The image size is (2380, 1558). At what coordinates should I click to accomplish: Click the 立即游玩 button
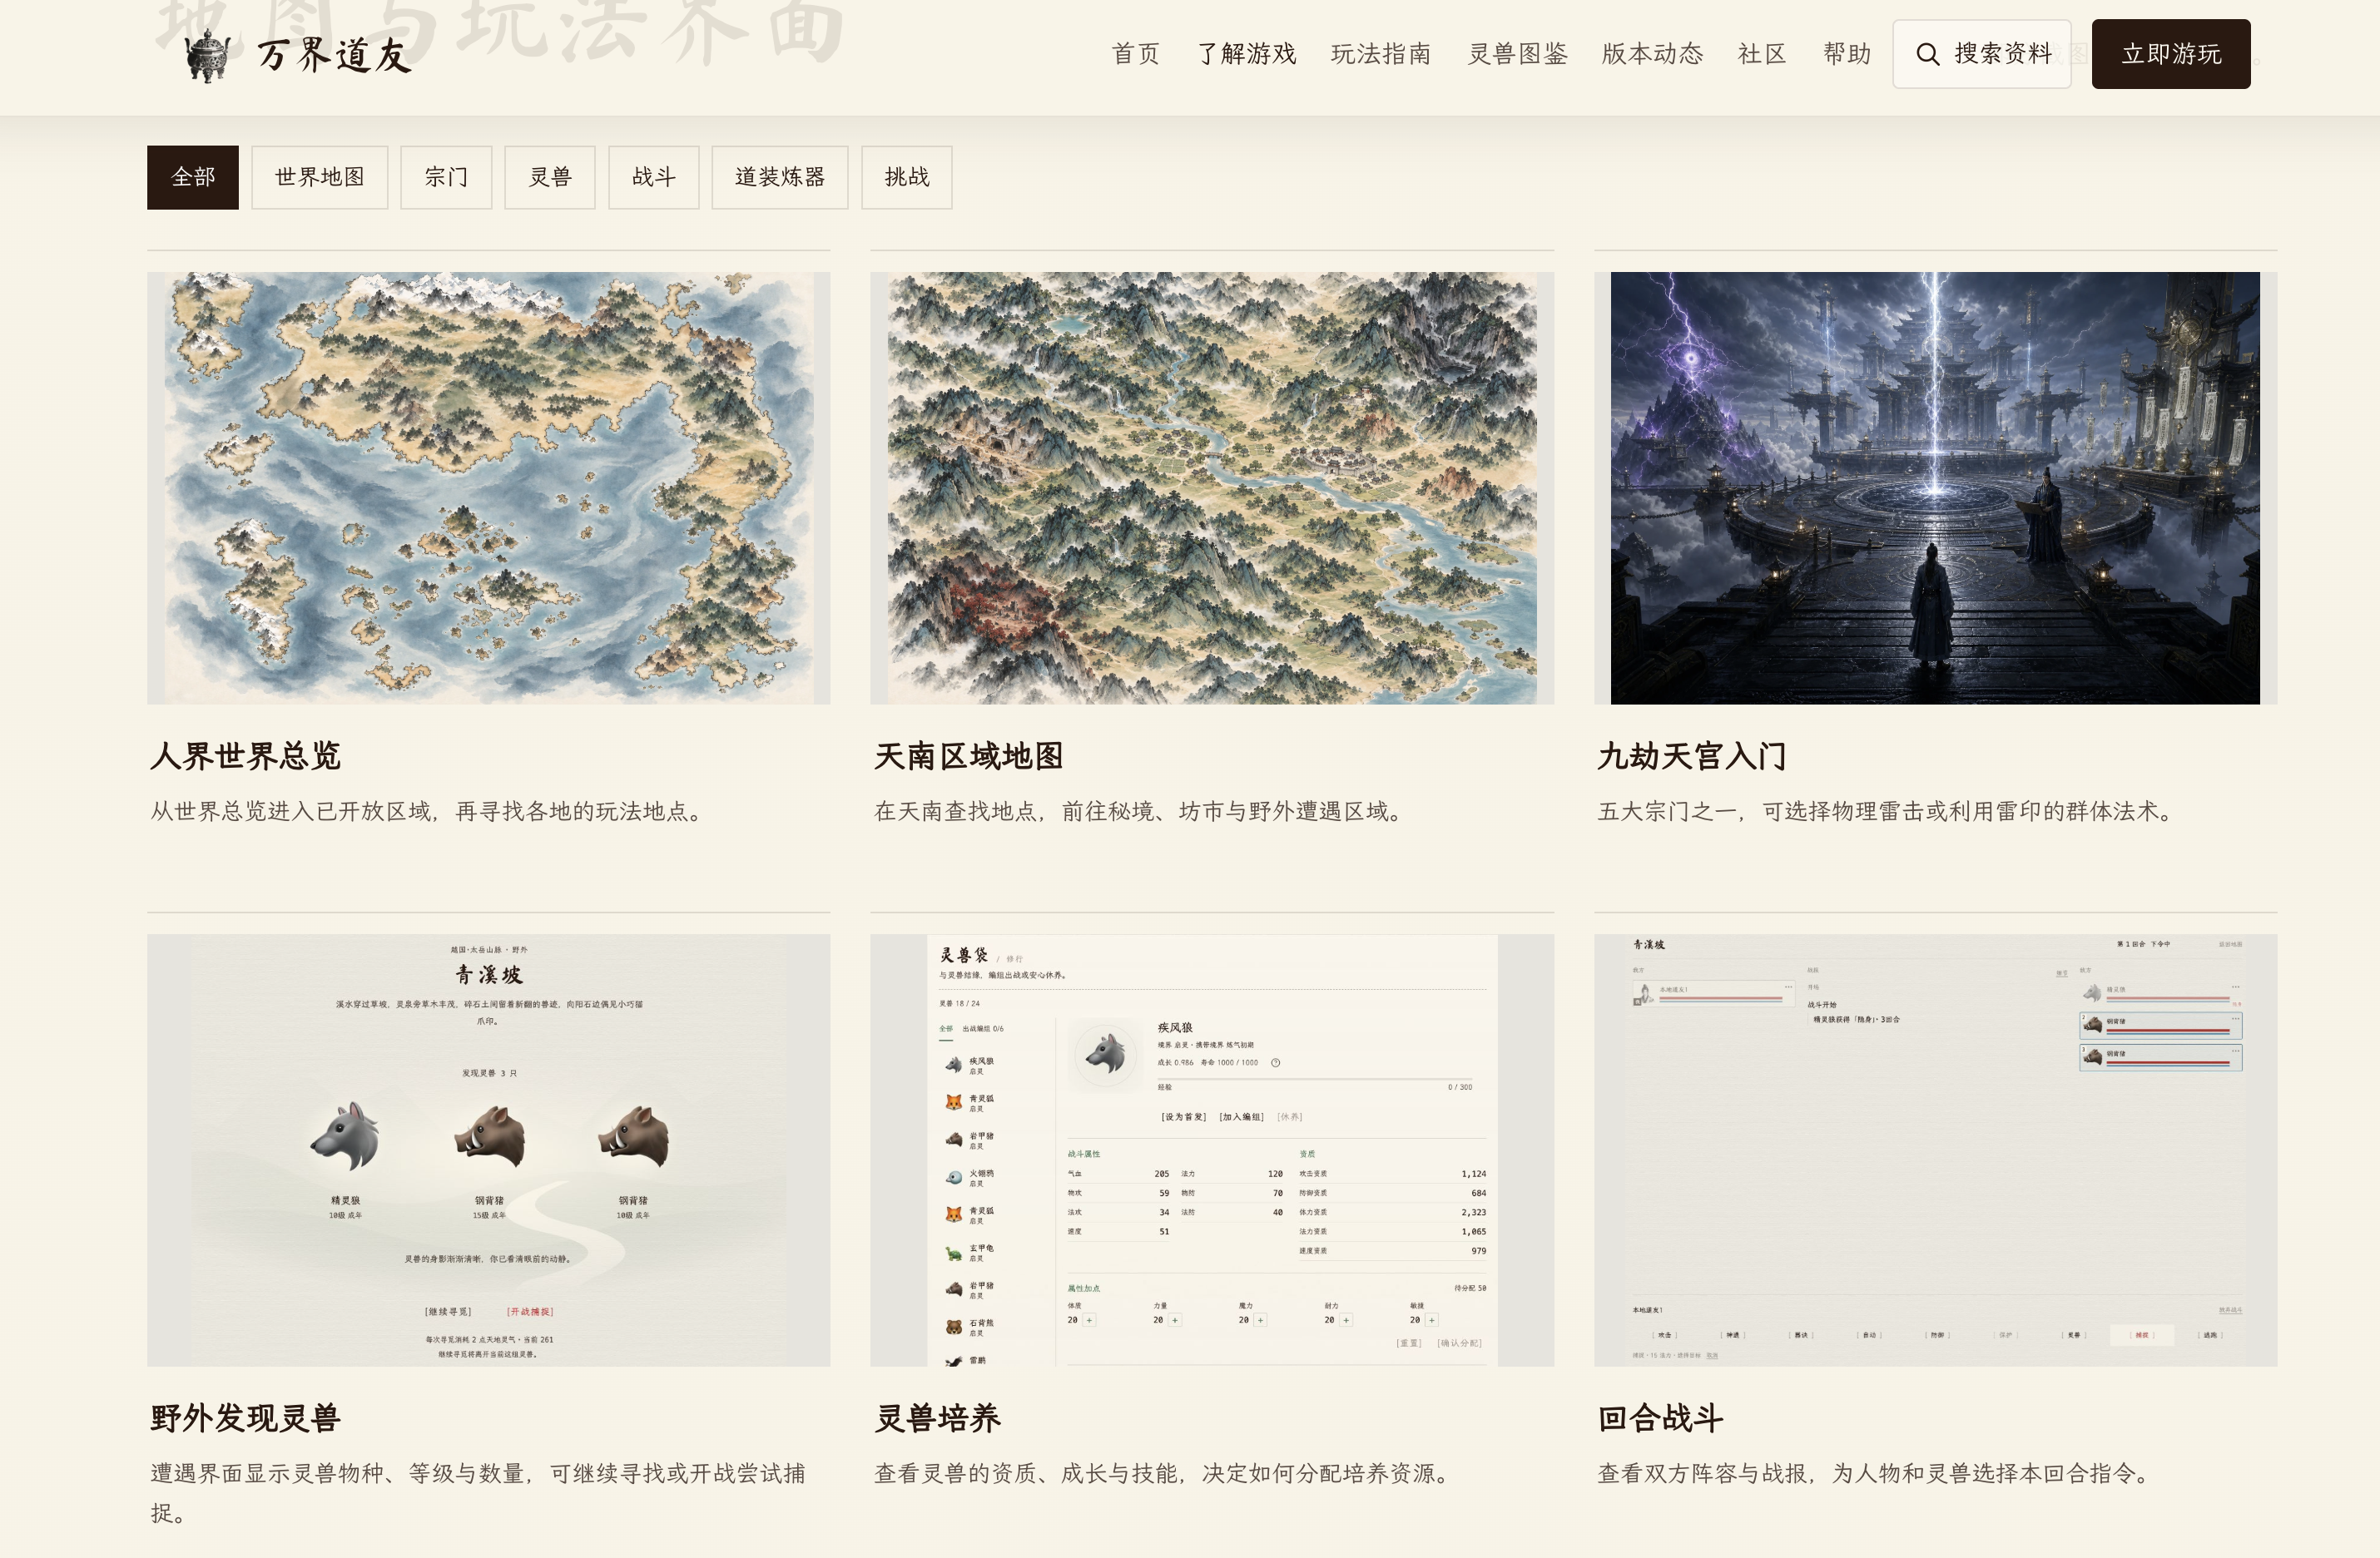(x=2170, y=54)
